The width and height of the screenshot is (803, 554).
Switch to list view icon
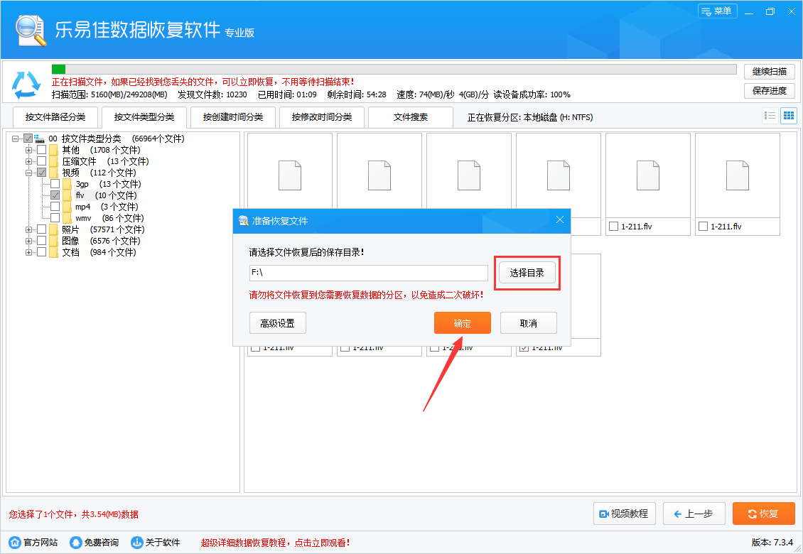coord(770,115)
